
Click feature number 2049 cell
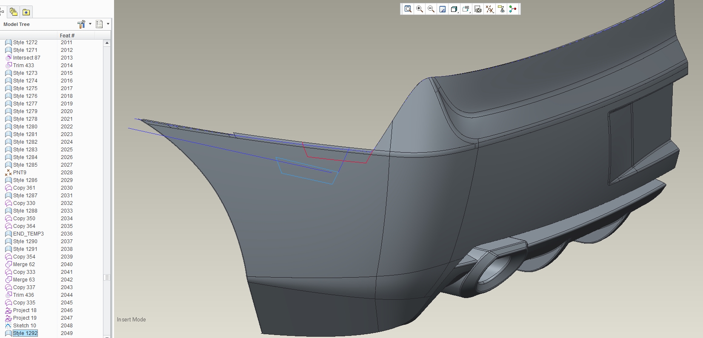67,333
